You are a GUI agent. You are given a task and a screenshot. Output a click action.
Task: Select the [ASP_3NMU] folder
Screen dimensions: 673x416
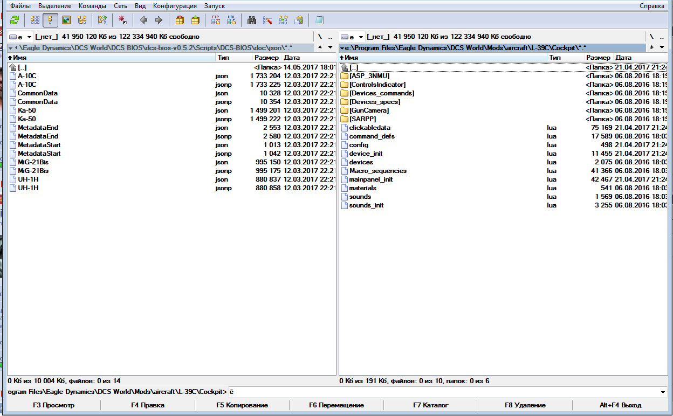coord(504,76)
